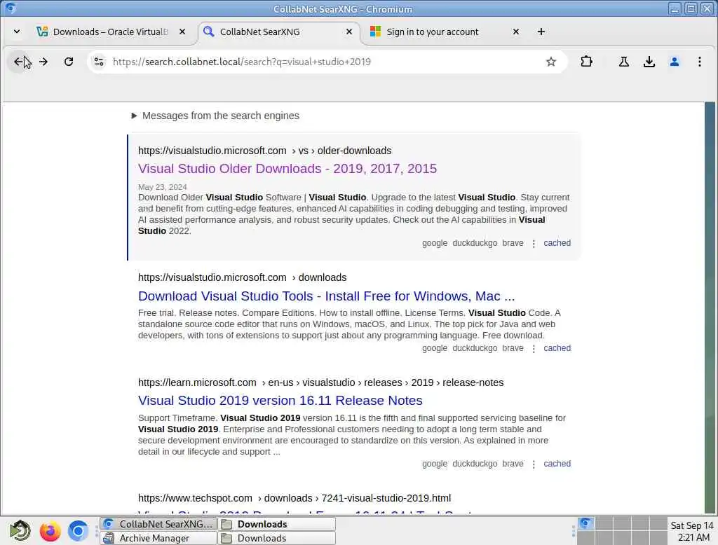Viewport: 718px width, 545px height.
Task: Open the system start menu icon
Action: pos(20,531)
